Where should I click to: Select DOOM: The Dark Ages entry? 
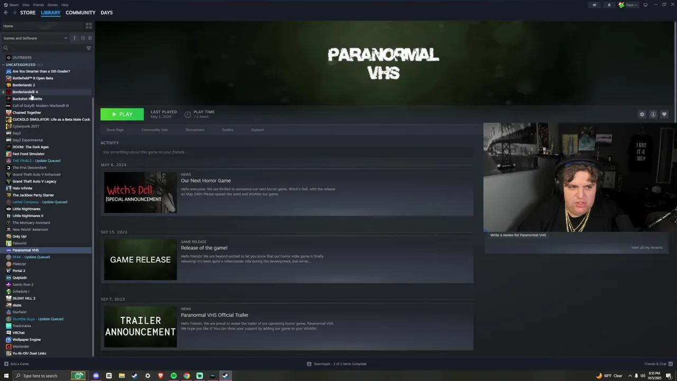[30, 147]
